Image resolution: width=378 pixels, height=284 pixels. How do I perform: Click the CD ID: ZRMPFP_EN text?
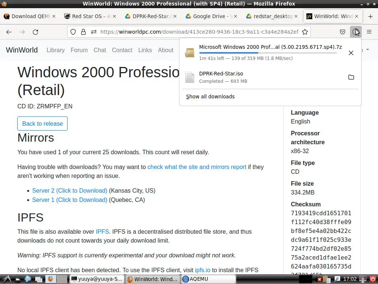(x=45, y=106)
